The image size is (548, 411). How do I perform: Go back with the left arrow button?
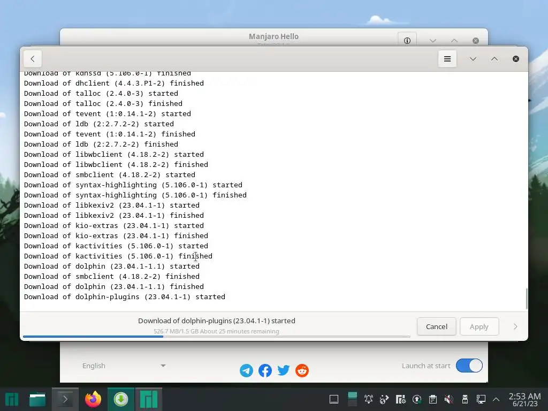[x=33, y=59]
